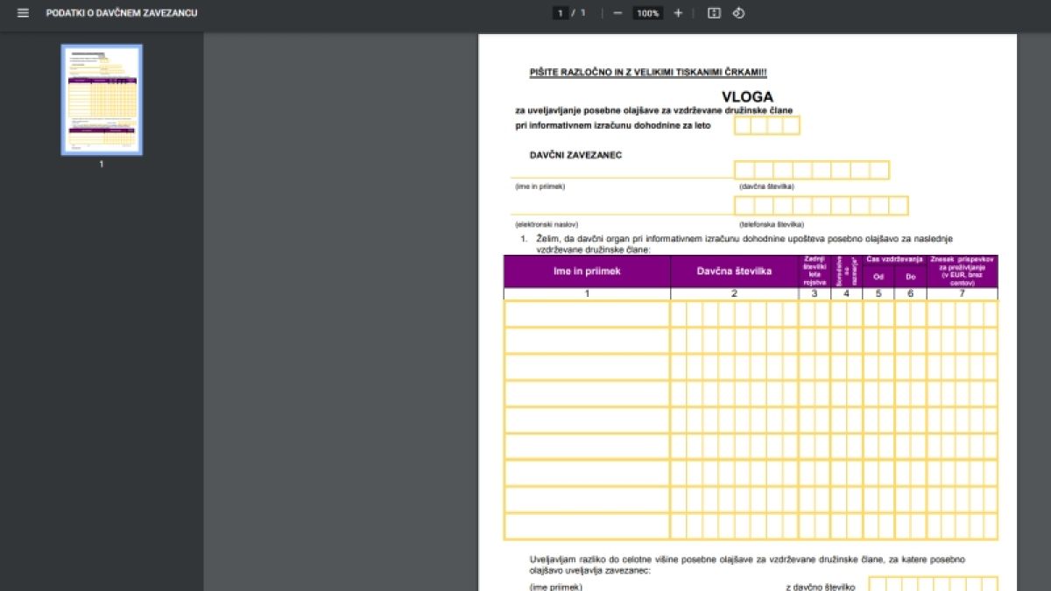The image size is (1051, 591).
Task: Zoom in with the plus icon
Action: (678, 13)
